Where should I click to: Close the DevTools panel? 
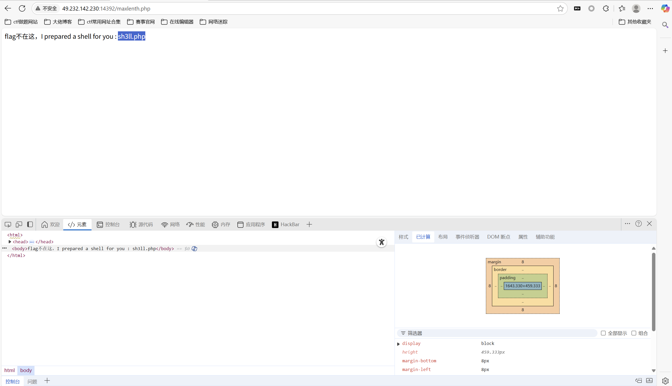click(x=649, y=224)
